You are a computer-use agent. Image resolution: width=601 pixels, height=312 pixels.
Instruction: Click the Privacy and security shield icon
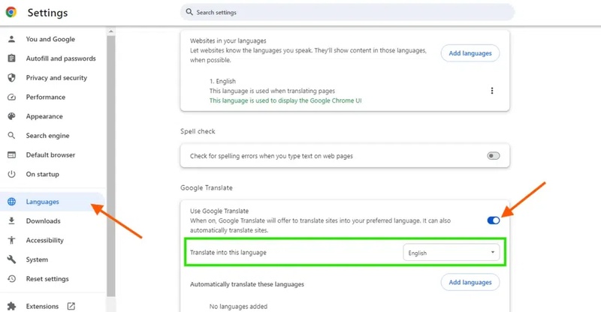click(11, 78)
